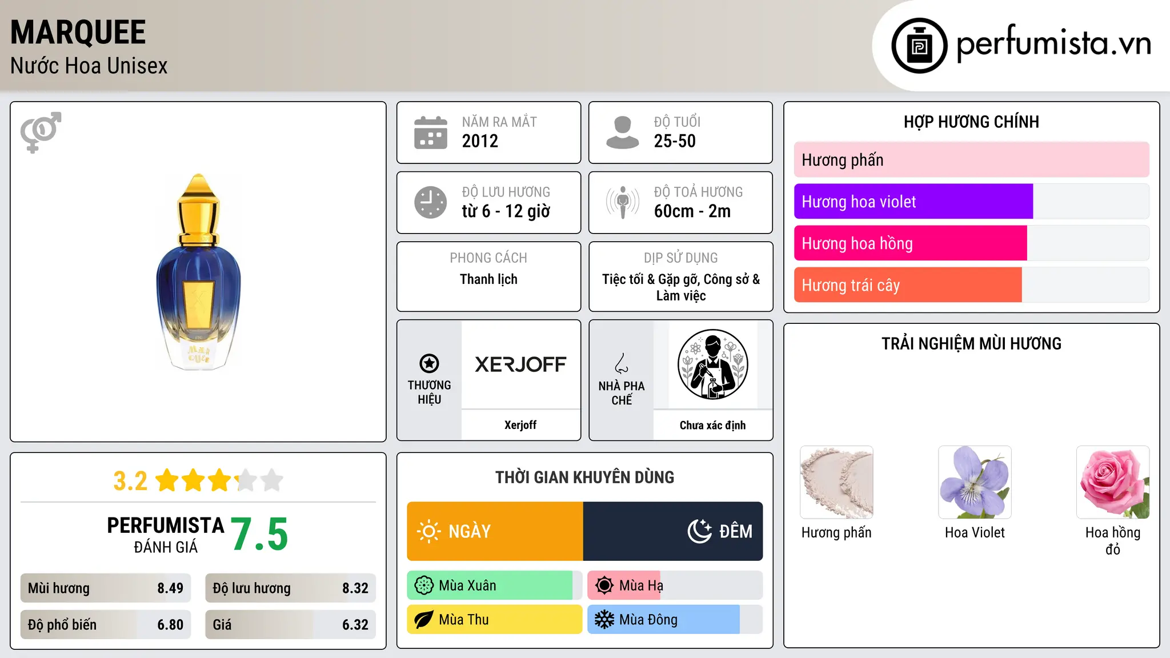Click the perfumista.vn bottle logo icon

(x=919, y=46)
